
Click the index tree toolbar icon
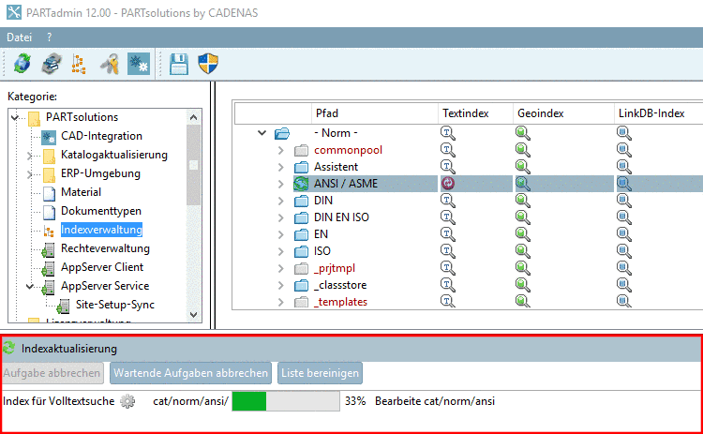pos(79,64)
